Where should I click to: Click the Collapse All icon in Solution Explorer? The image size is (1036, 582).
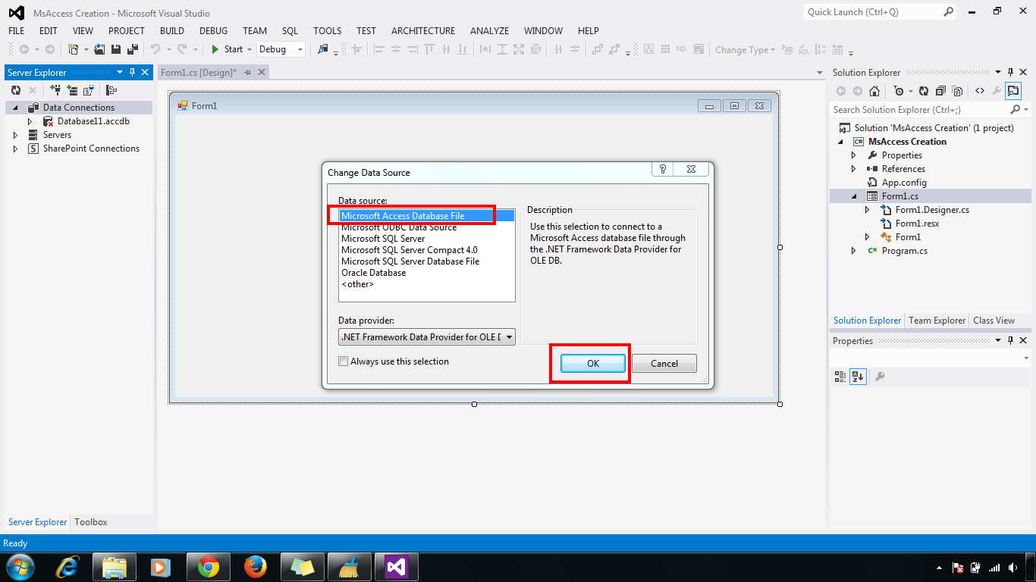tap(941, 92)
